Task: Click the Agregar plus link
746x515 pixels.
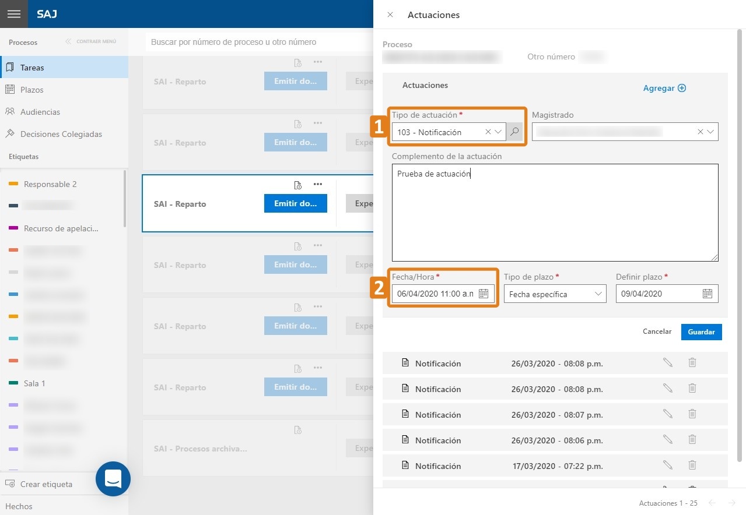Action: click(x=664, y=88)
